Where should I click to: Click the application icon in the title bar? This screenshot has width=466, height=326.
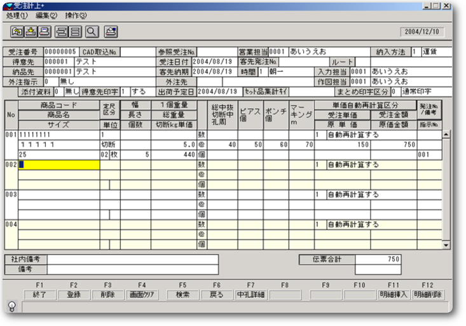click(8, 6)
